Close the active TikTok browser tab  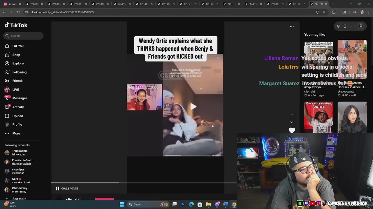click(326, 4)
